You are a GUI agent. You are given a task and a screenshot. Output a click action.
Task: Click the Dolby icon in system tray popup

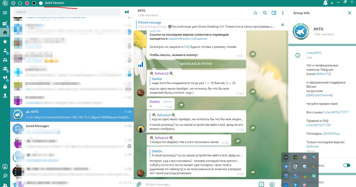click(x=286, y=157)
